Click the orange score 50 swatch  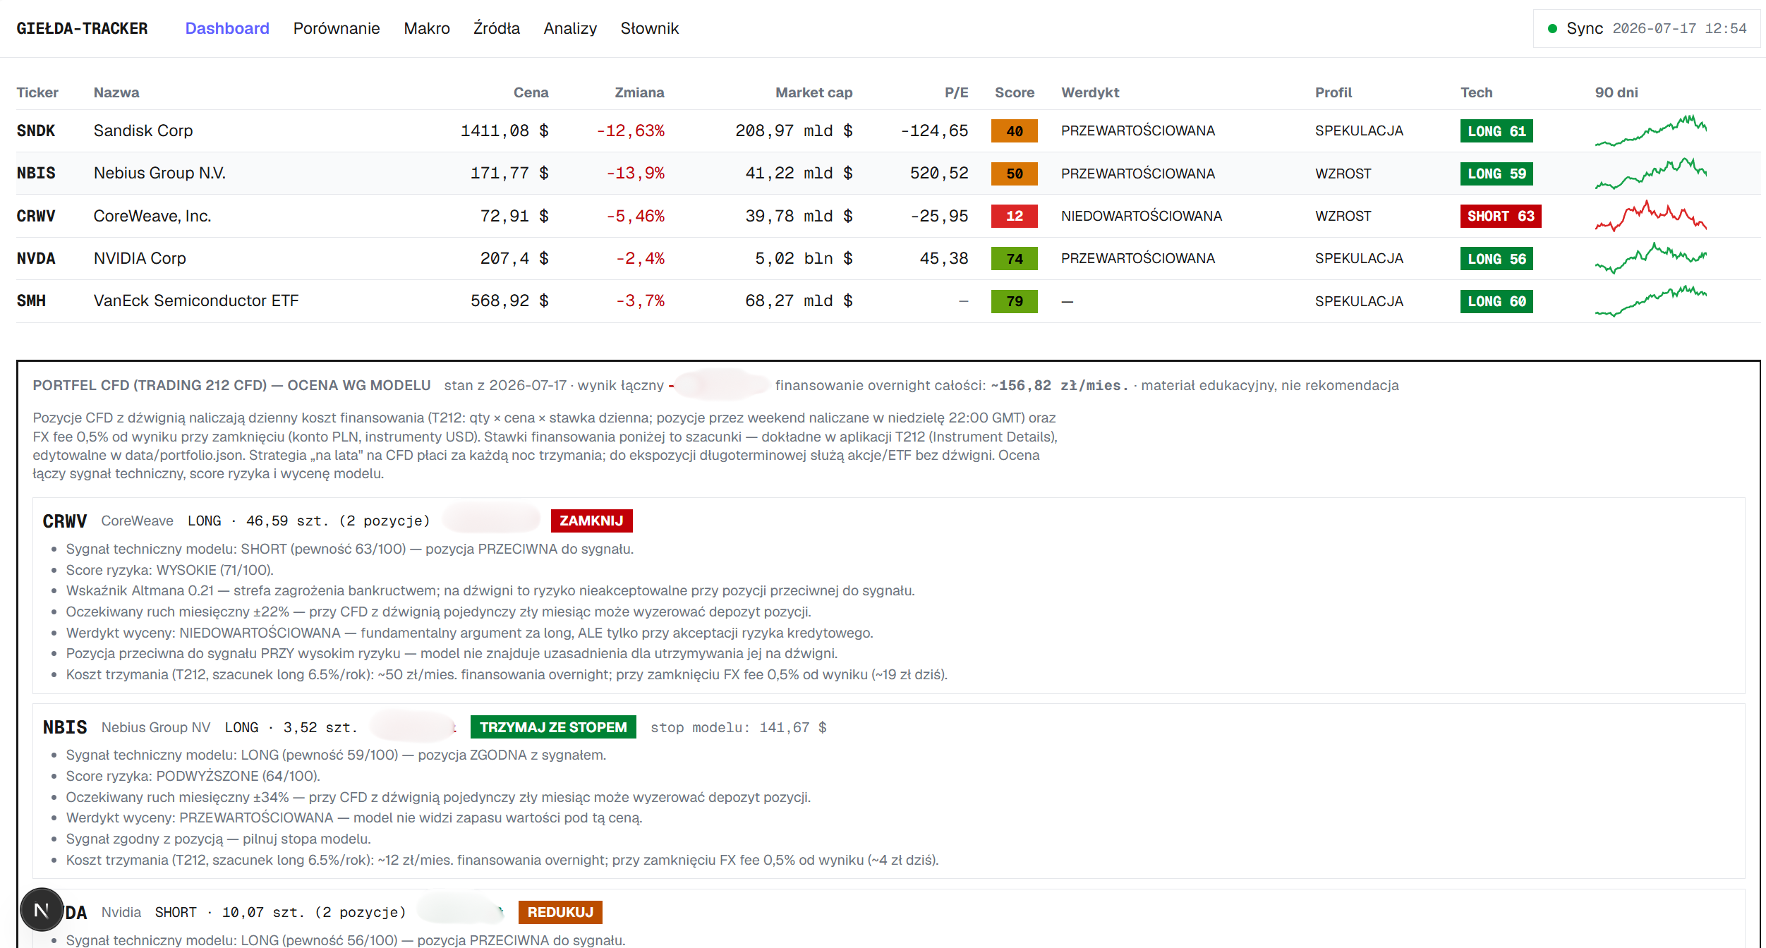(1014, 174)
